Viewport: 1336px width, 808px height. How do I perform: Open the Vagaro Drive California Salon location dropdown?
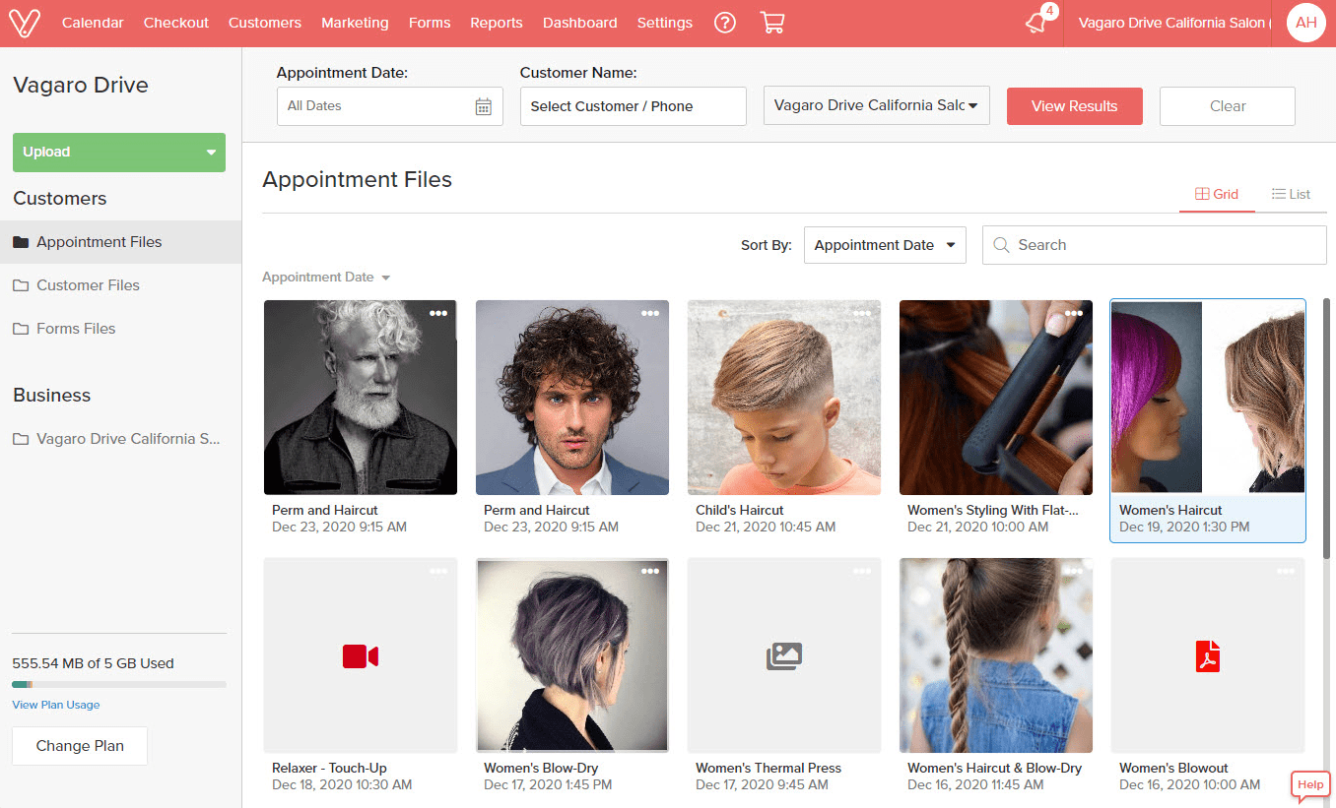pyautogui.click(x=877, y=105)
